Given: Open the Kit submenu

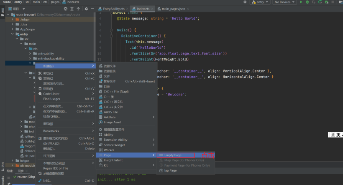Looking at the screenshot, I should pos(127,165).
